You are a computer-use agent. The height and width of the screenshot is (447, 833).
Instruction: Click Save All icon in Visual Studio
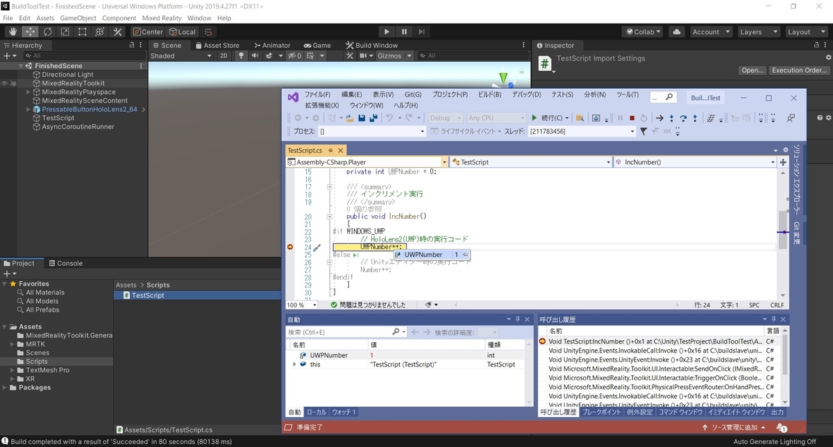[373, 118]
